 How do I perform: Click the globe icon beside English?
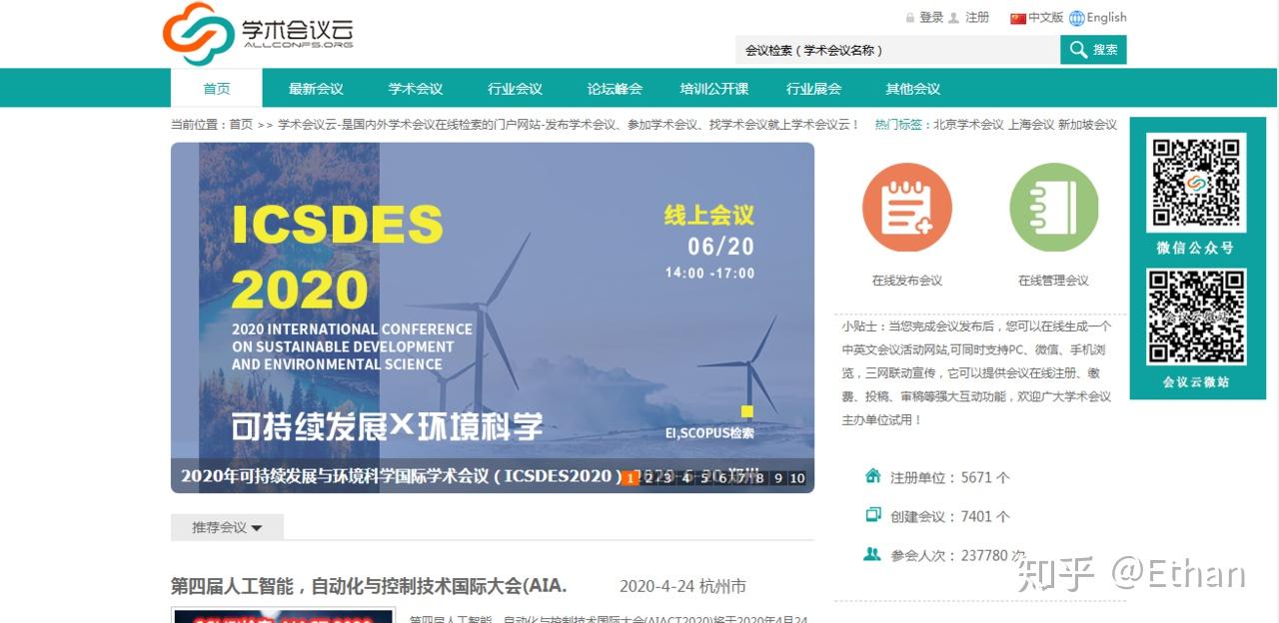tap(1076, 18)
